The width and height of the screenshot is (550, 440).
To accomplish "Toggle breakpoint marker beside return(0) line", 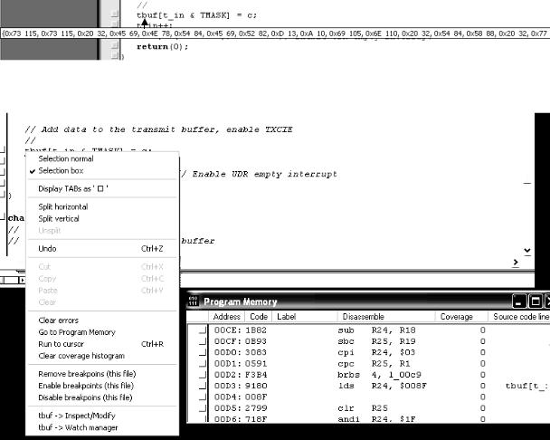I will (x=114, y=45).
